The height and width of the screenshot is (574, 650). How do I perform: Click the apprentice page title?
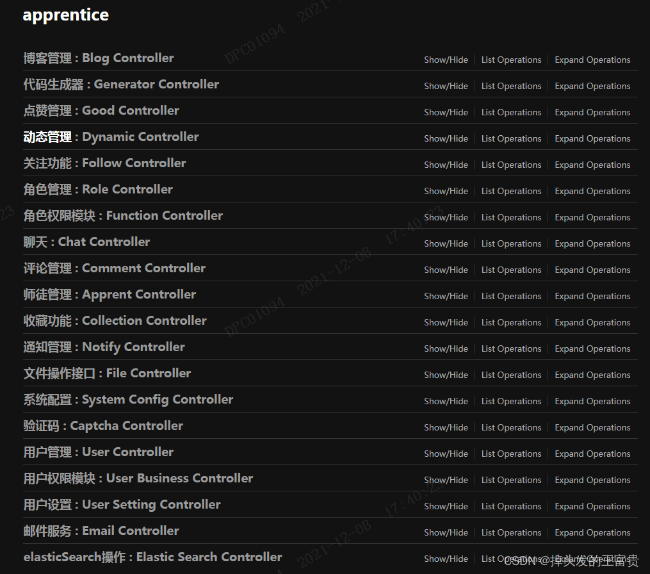(x=65, y=15)
